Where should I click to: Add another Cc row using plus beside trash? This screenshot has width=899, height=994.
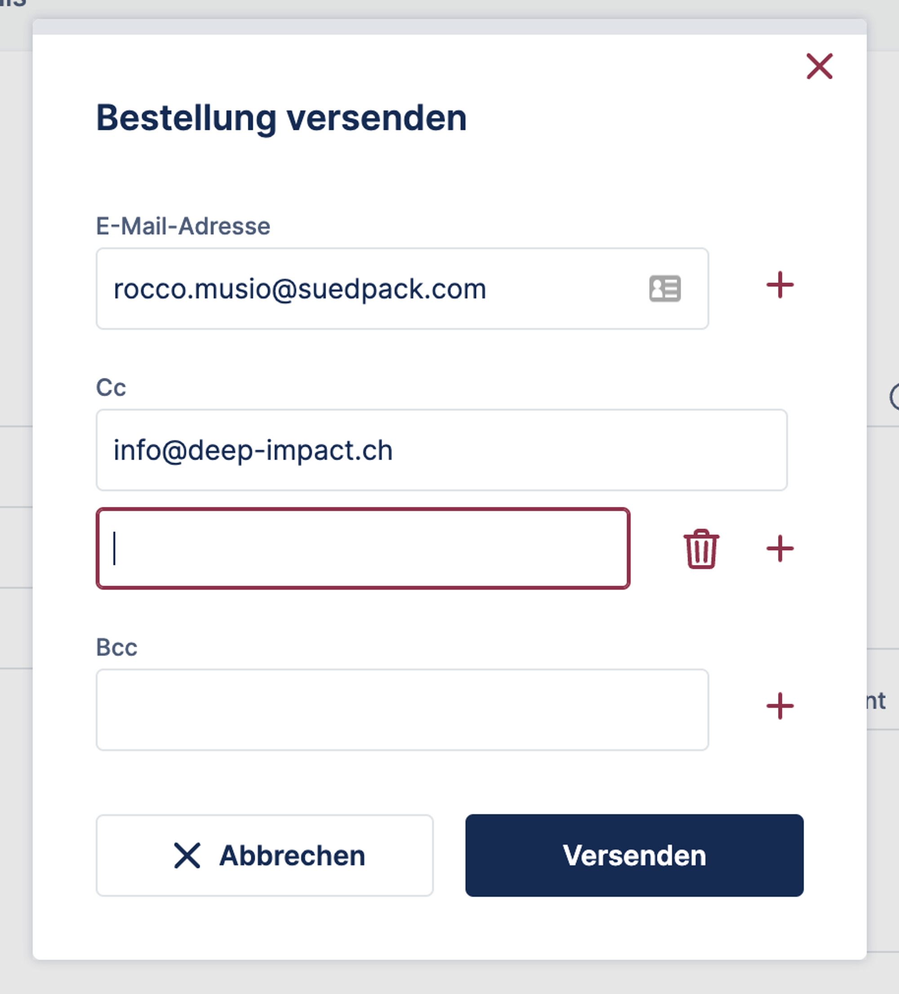tap(780, 548)
